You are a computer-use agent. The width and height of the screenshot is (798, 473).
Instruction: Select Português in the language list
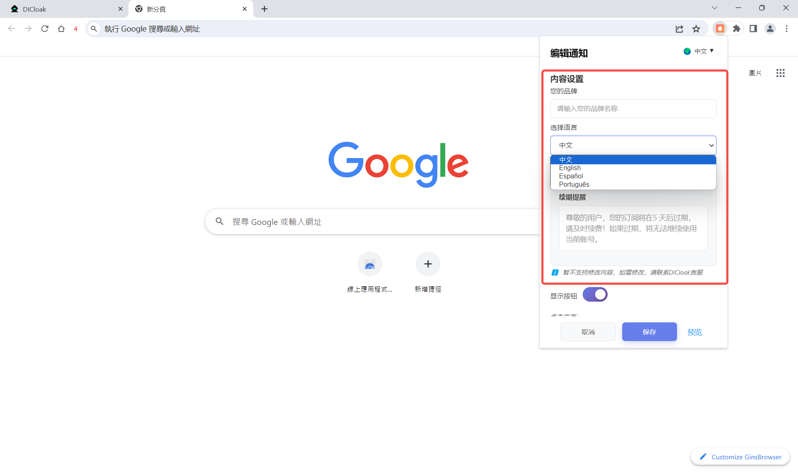pyautogui.click(x=633, y=185)
